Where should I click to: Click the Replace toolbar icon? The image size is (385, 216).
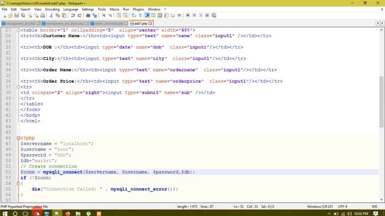coord(94,16)
